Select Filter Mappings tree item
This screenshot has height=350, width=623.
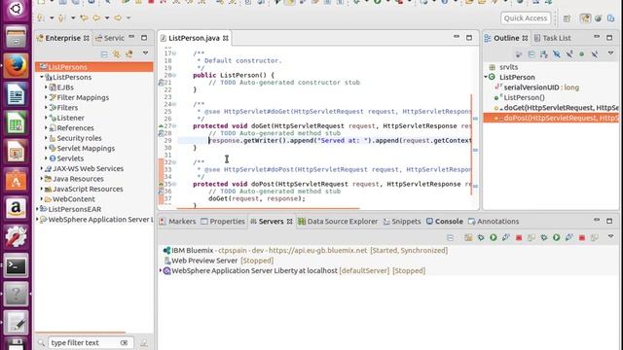pyautogui.click(x=79, y=97)
